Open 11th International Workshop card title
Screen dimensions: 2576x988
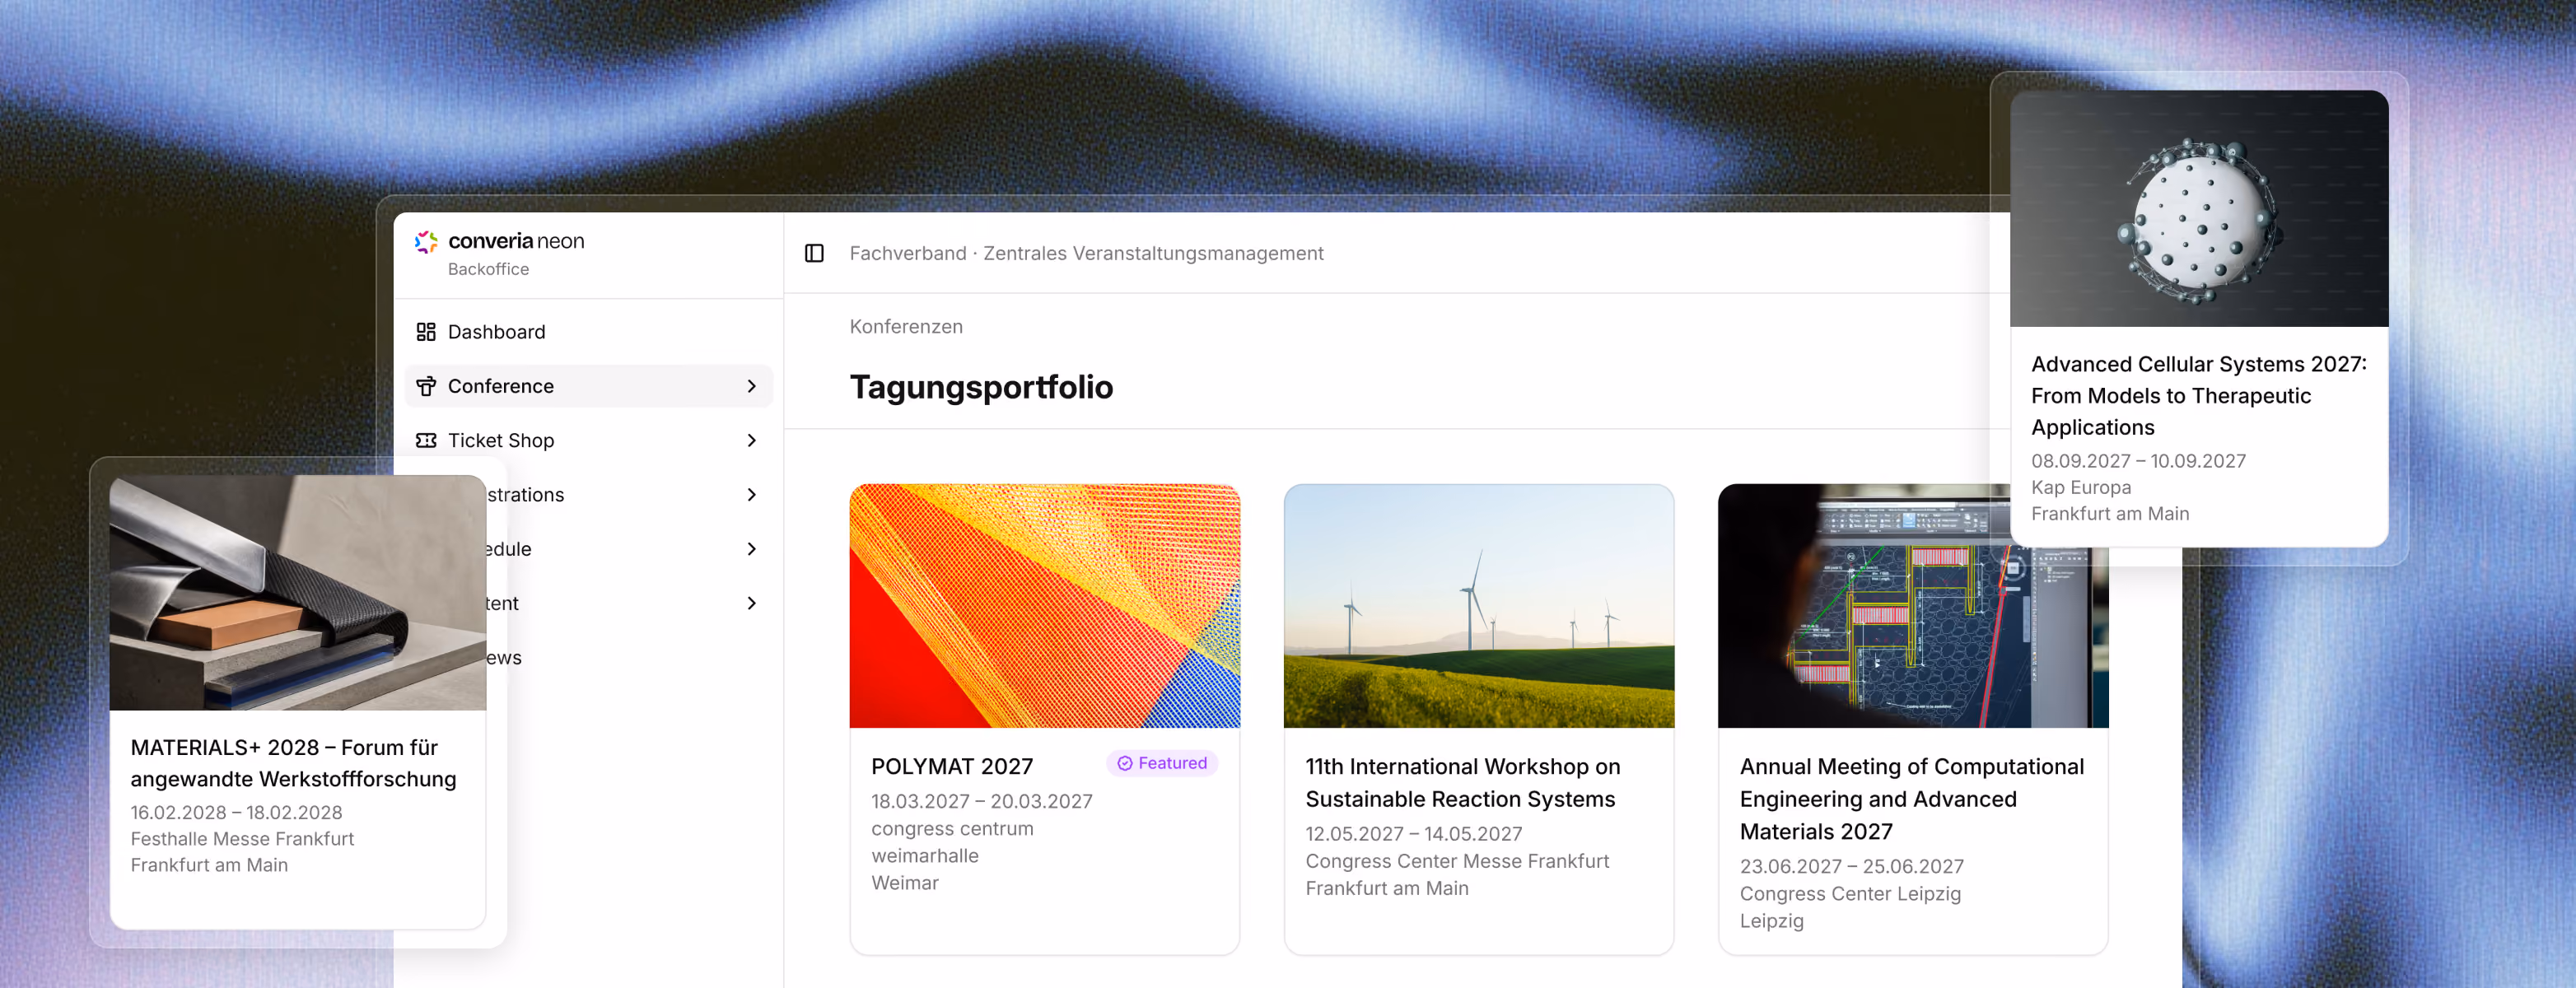click(x=1463, y=782)
